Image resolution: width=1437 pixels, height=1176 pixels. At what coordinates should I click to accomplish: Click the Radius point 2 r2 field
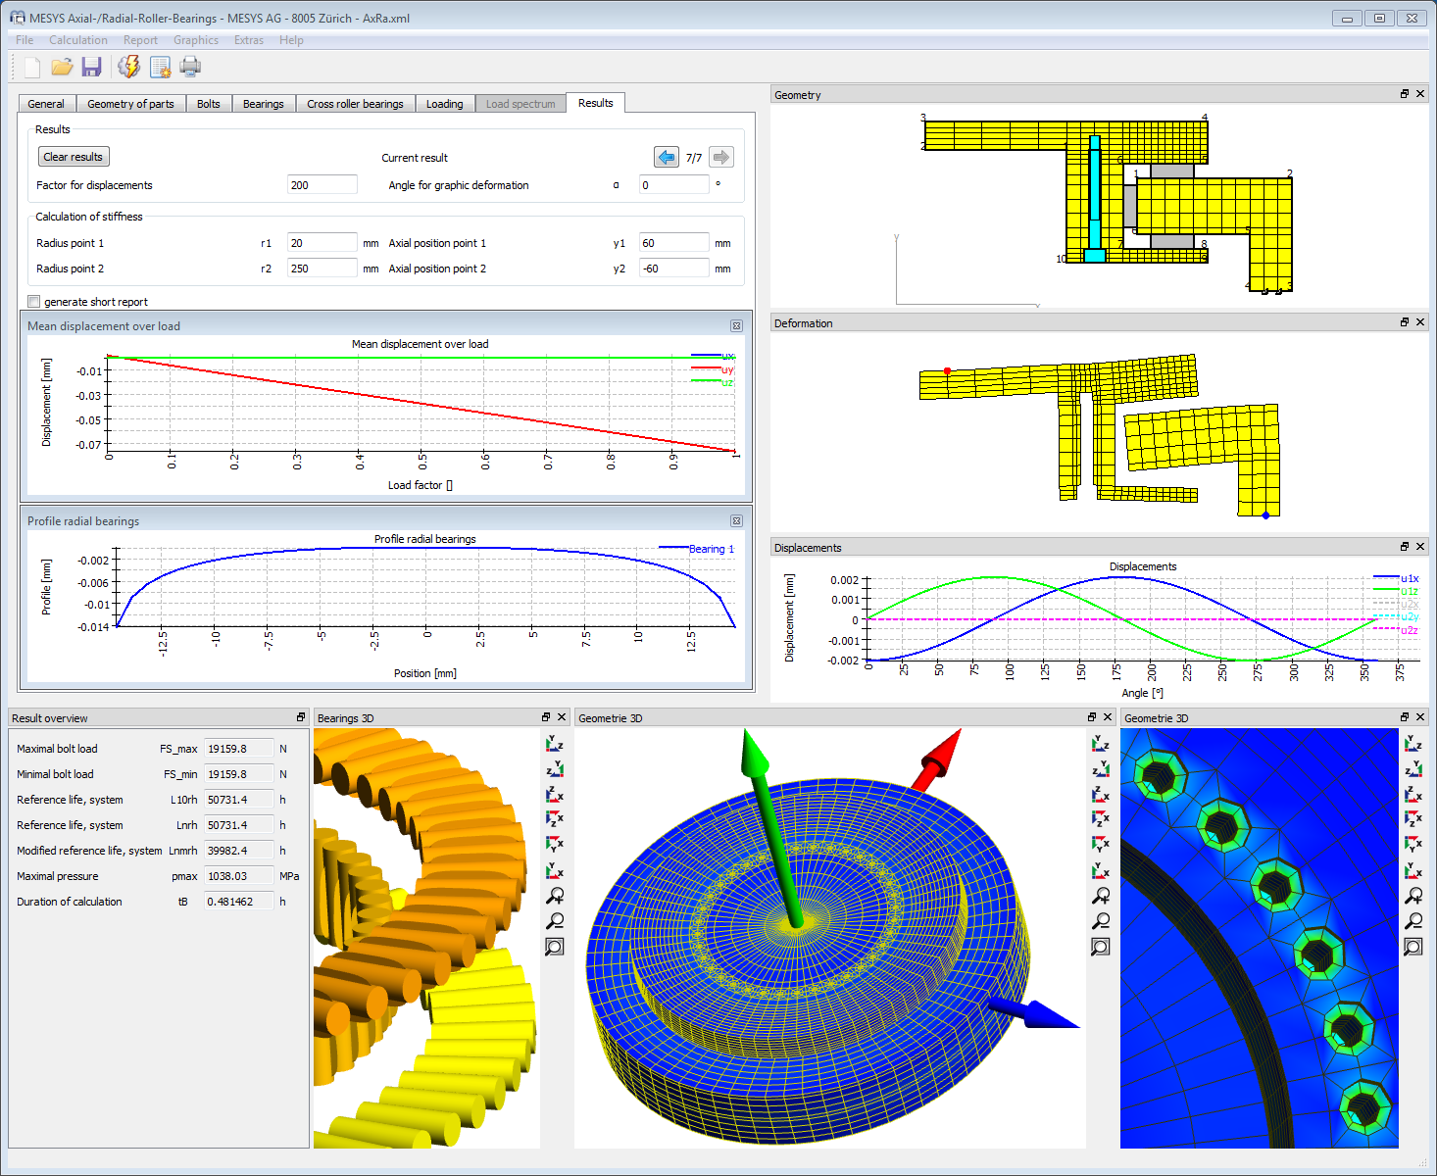coord(322,269)
